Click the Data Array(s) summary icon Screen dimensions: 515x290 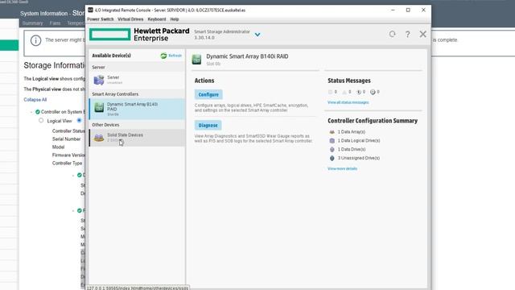click(332, 132)
